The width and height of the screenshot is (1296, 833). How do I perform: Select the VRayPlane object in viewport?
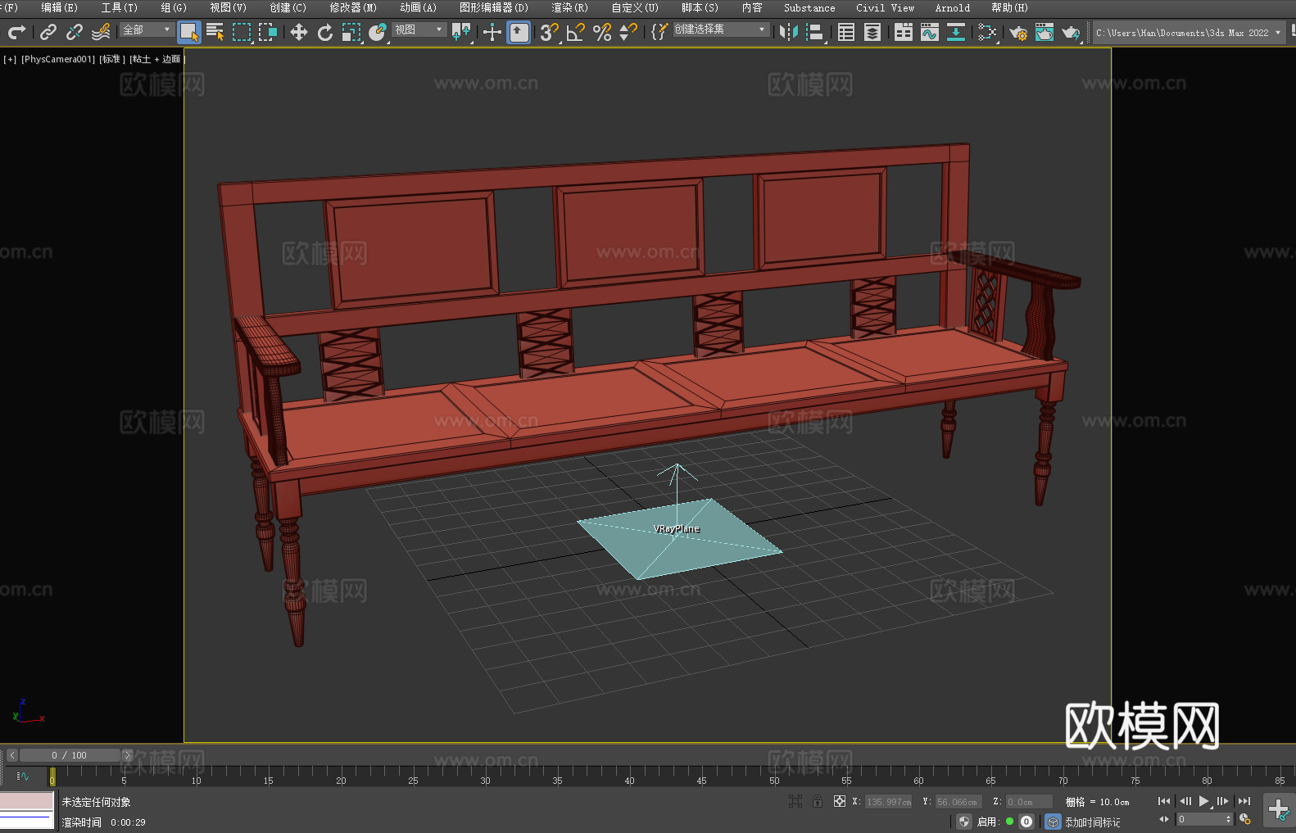pyautogui.click(x=680, y=538)
